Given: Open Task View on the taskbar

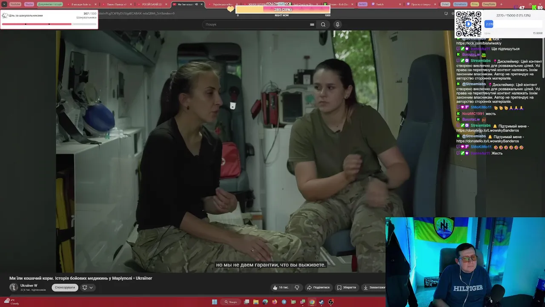Looking at the screenshot, I should (x=247, y=302).
